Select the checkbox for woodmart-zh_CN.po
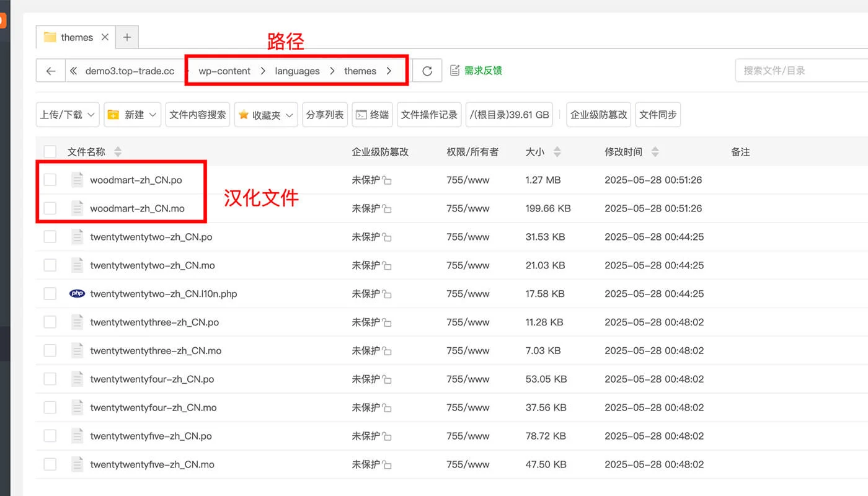The width and height of the screenshot is (868, 496). point(50,180)
